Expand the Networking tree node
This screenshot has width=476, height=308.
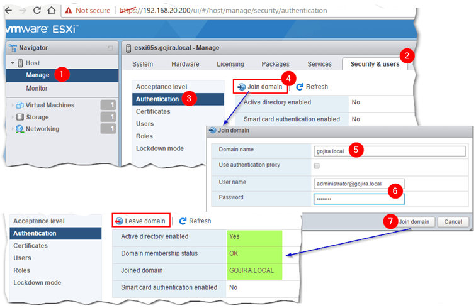point(13,129)
